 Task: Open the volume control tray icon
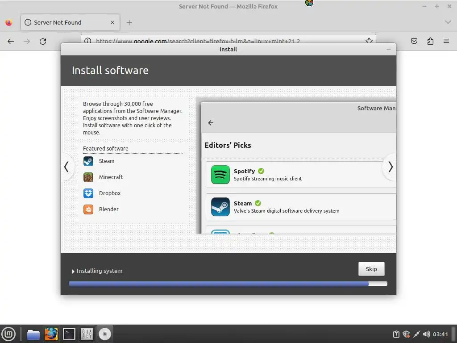point(426,334)
